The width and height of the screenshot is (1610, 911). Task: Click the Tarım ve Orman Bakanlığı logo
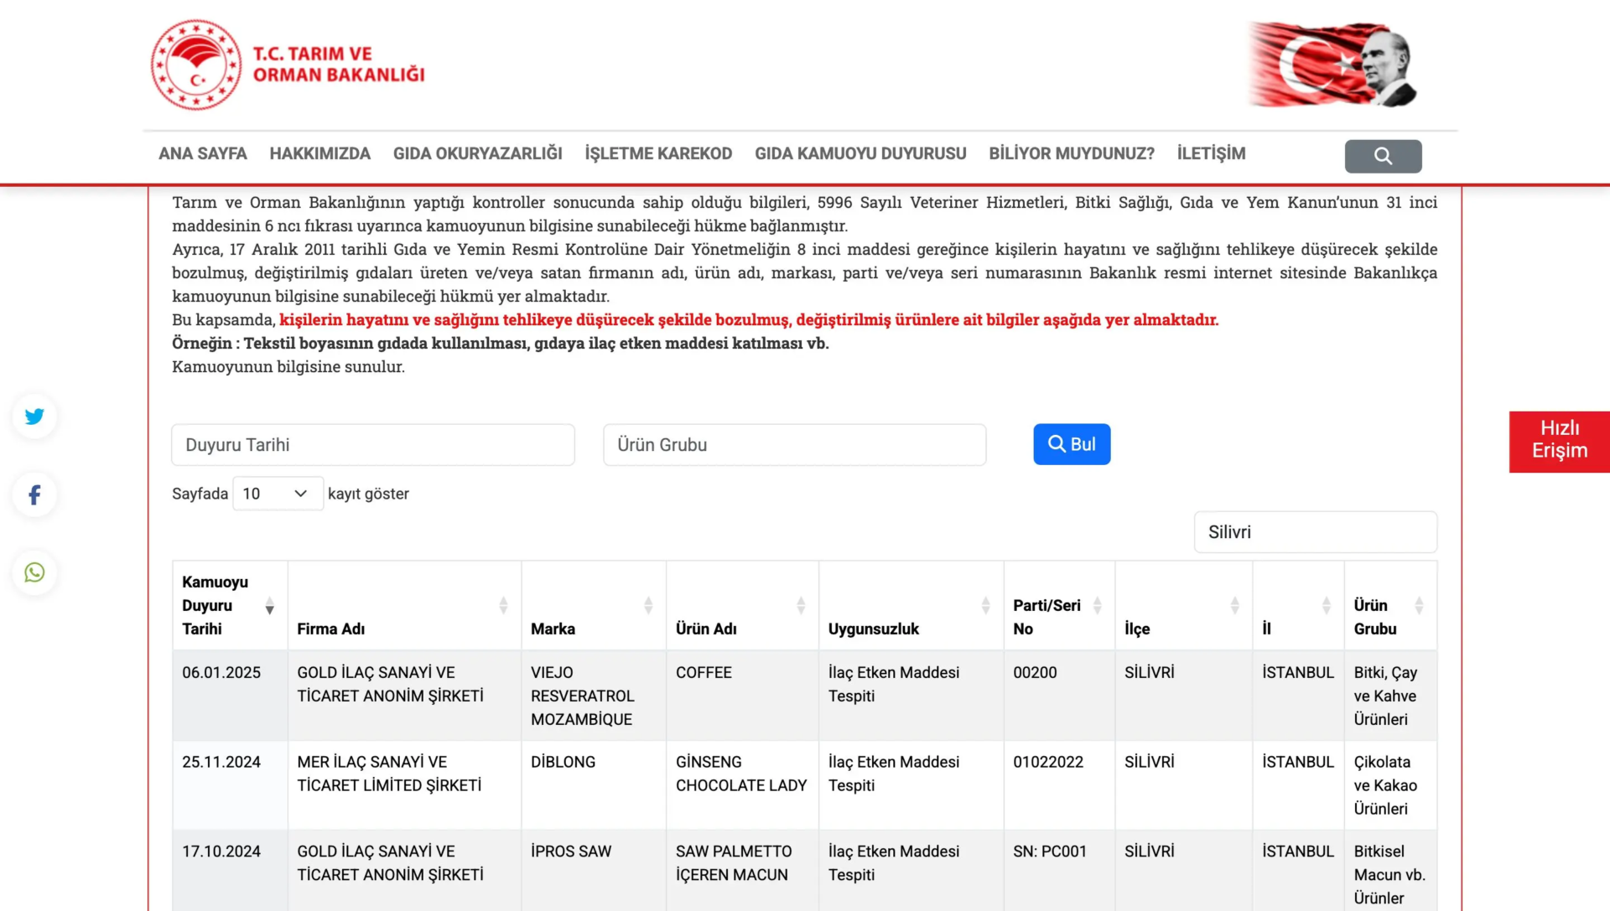[288, 65]
